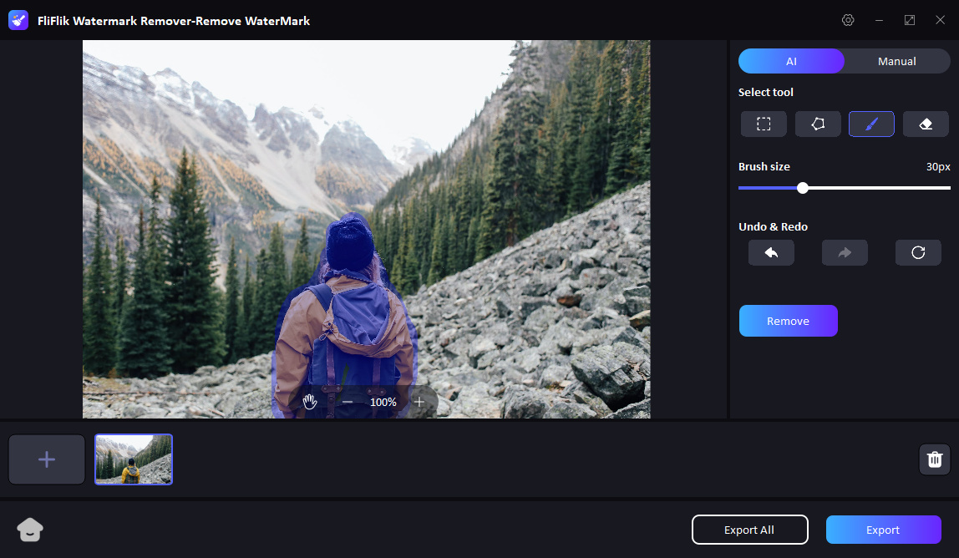Adjust the Brush size slider
Viewport: 959px width, 558px height.
point(802,187)
